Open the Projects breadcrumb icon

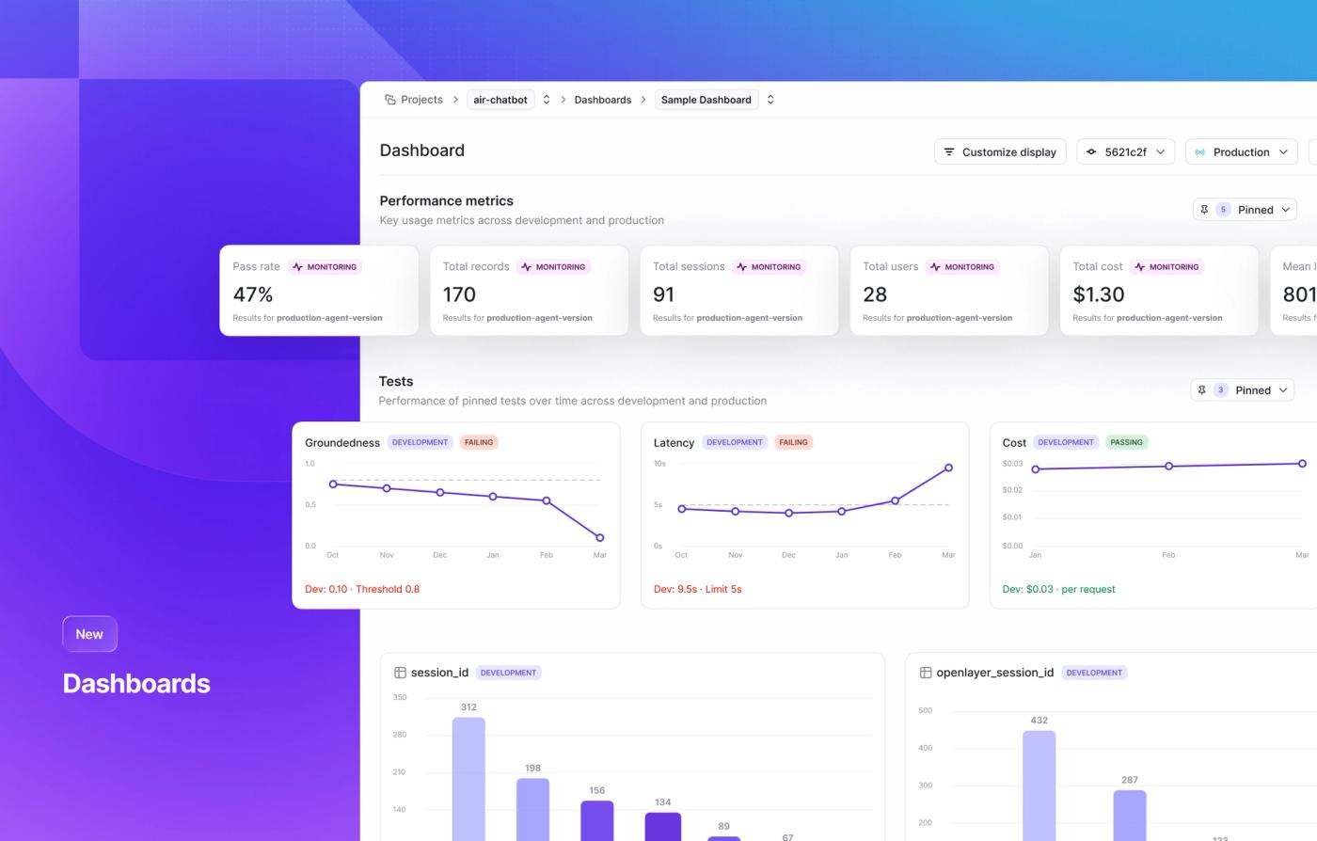click(389, 100)
